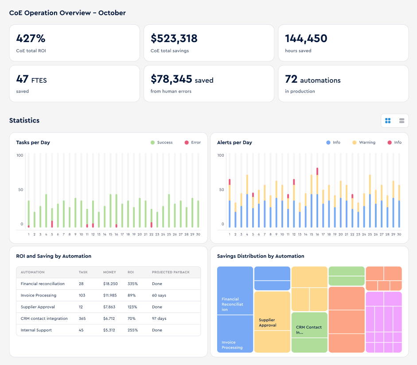This screenshot has height=365, width=417.
Task: Switch to list view icon
Action: (x=401, y=121)
